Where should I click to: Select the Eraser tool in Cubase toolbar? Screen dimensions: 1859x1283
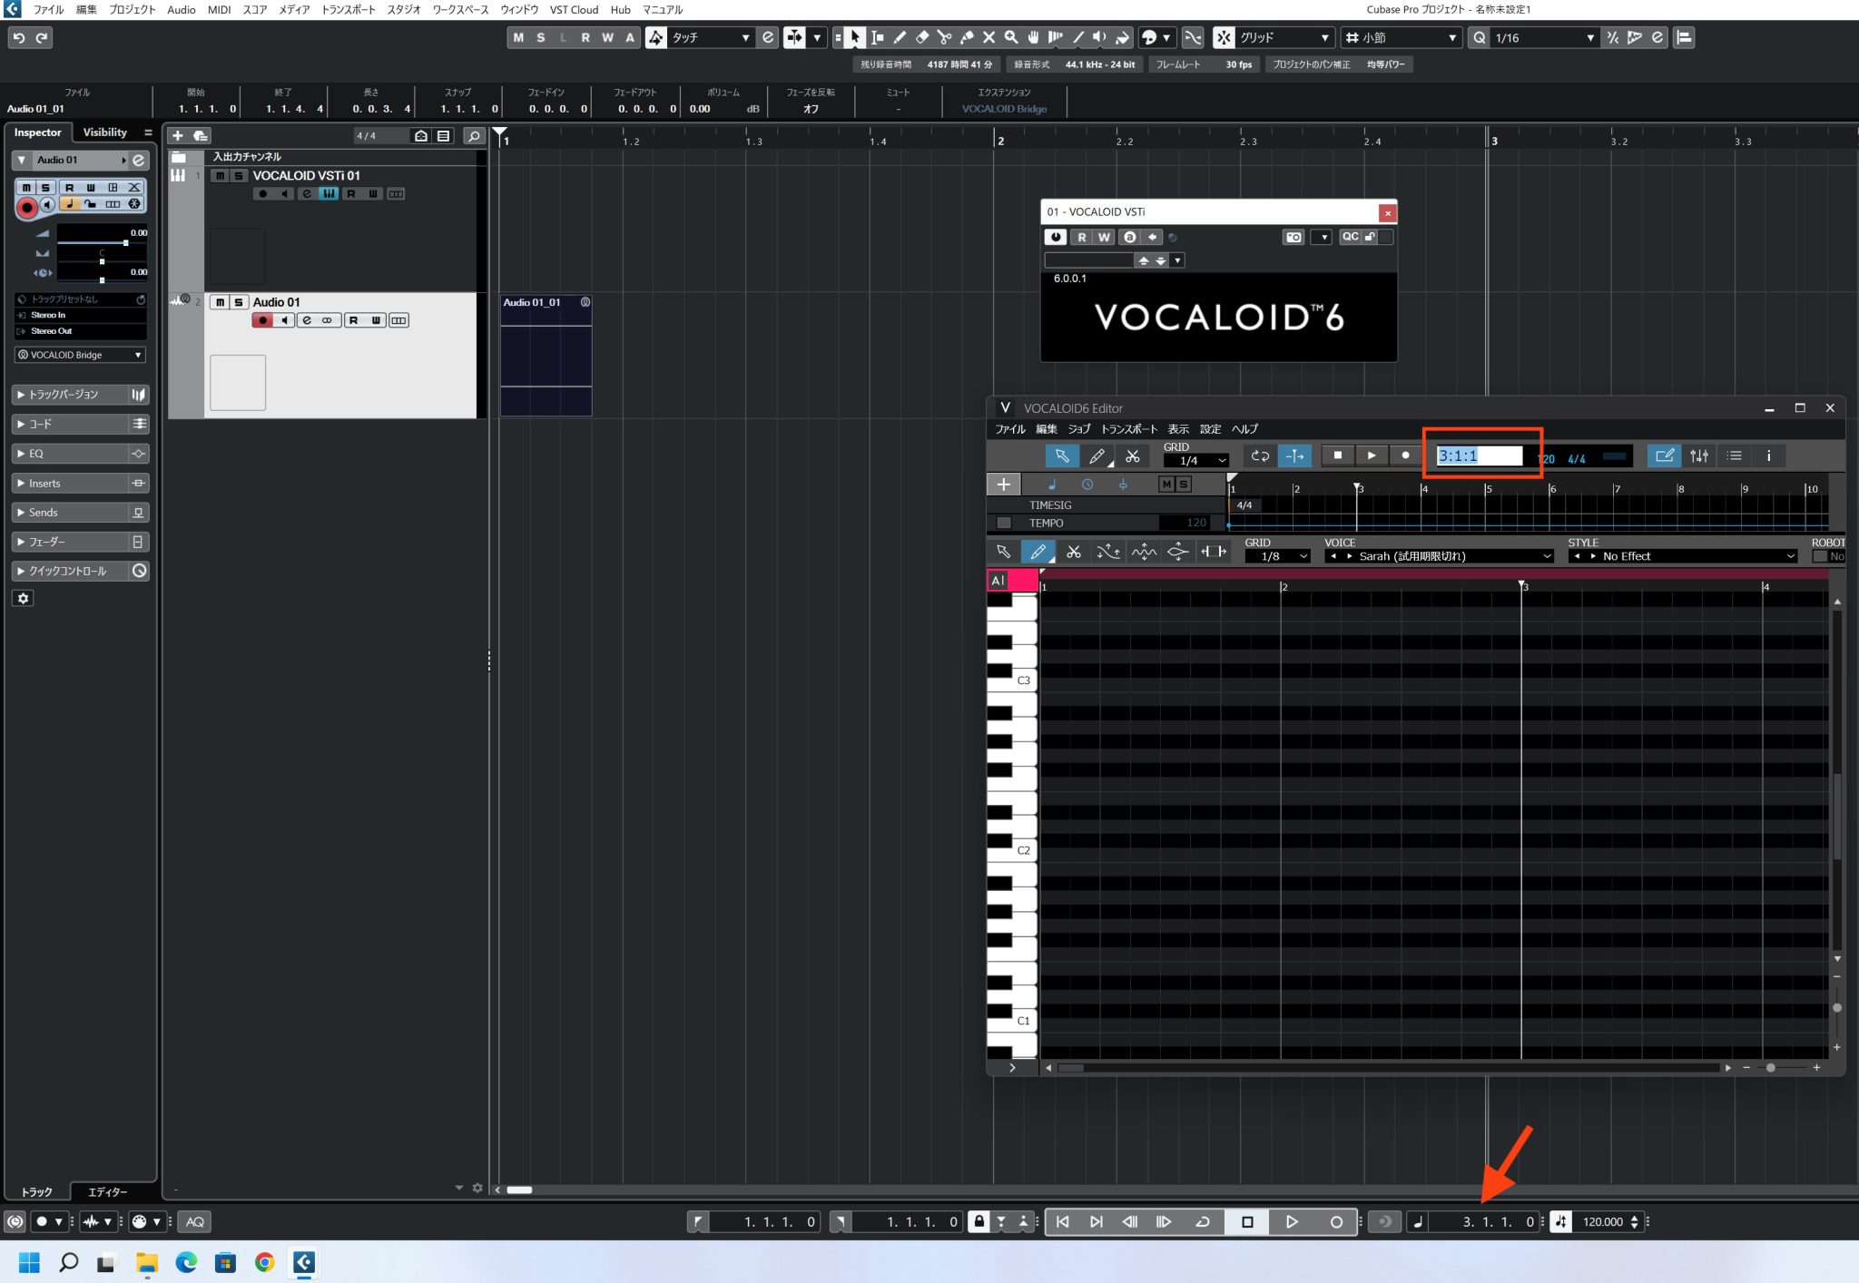pos(922,37)
